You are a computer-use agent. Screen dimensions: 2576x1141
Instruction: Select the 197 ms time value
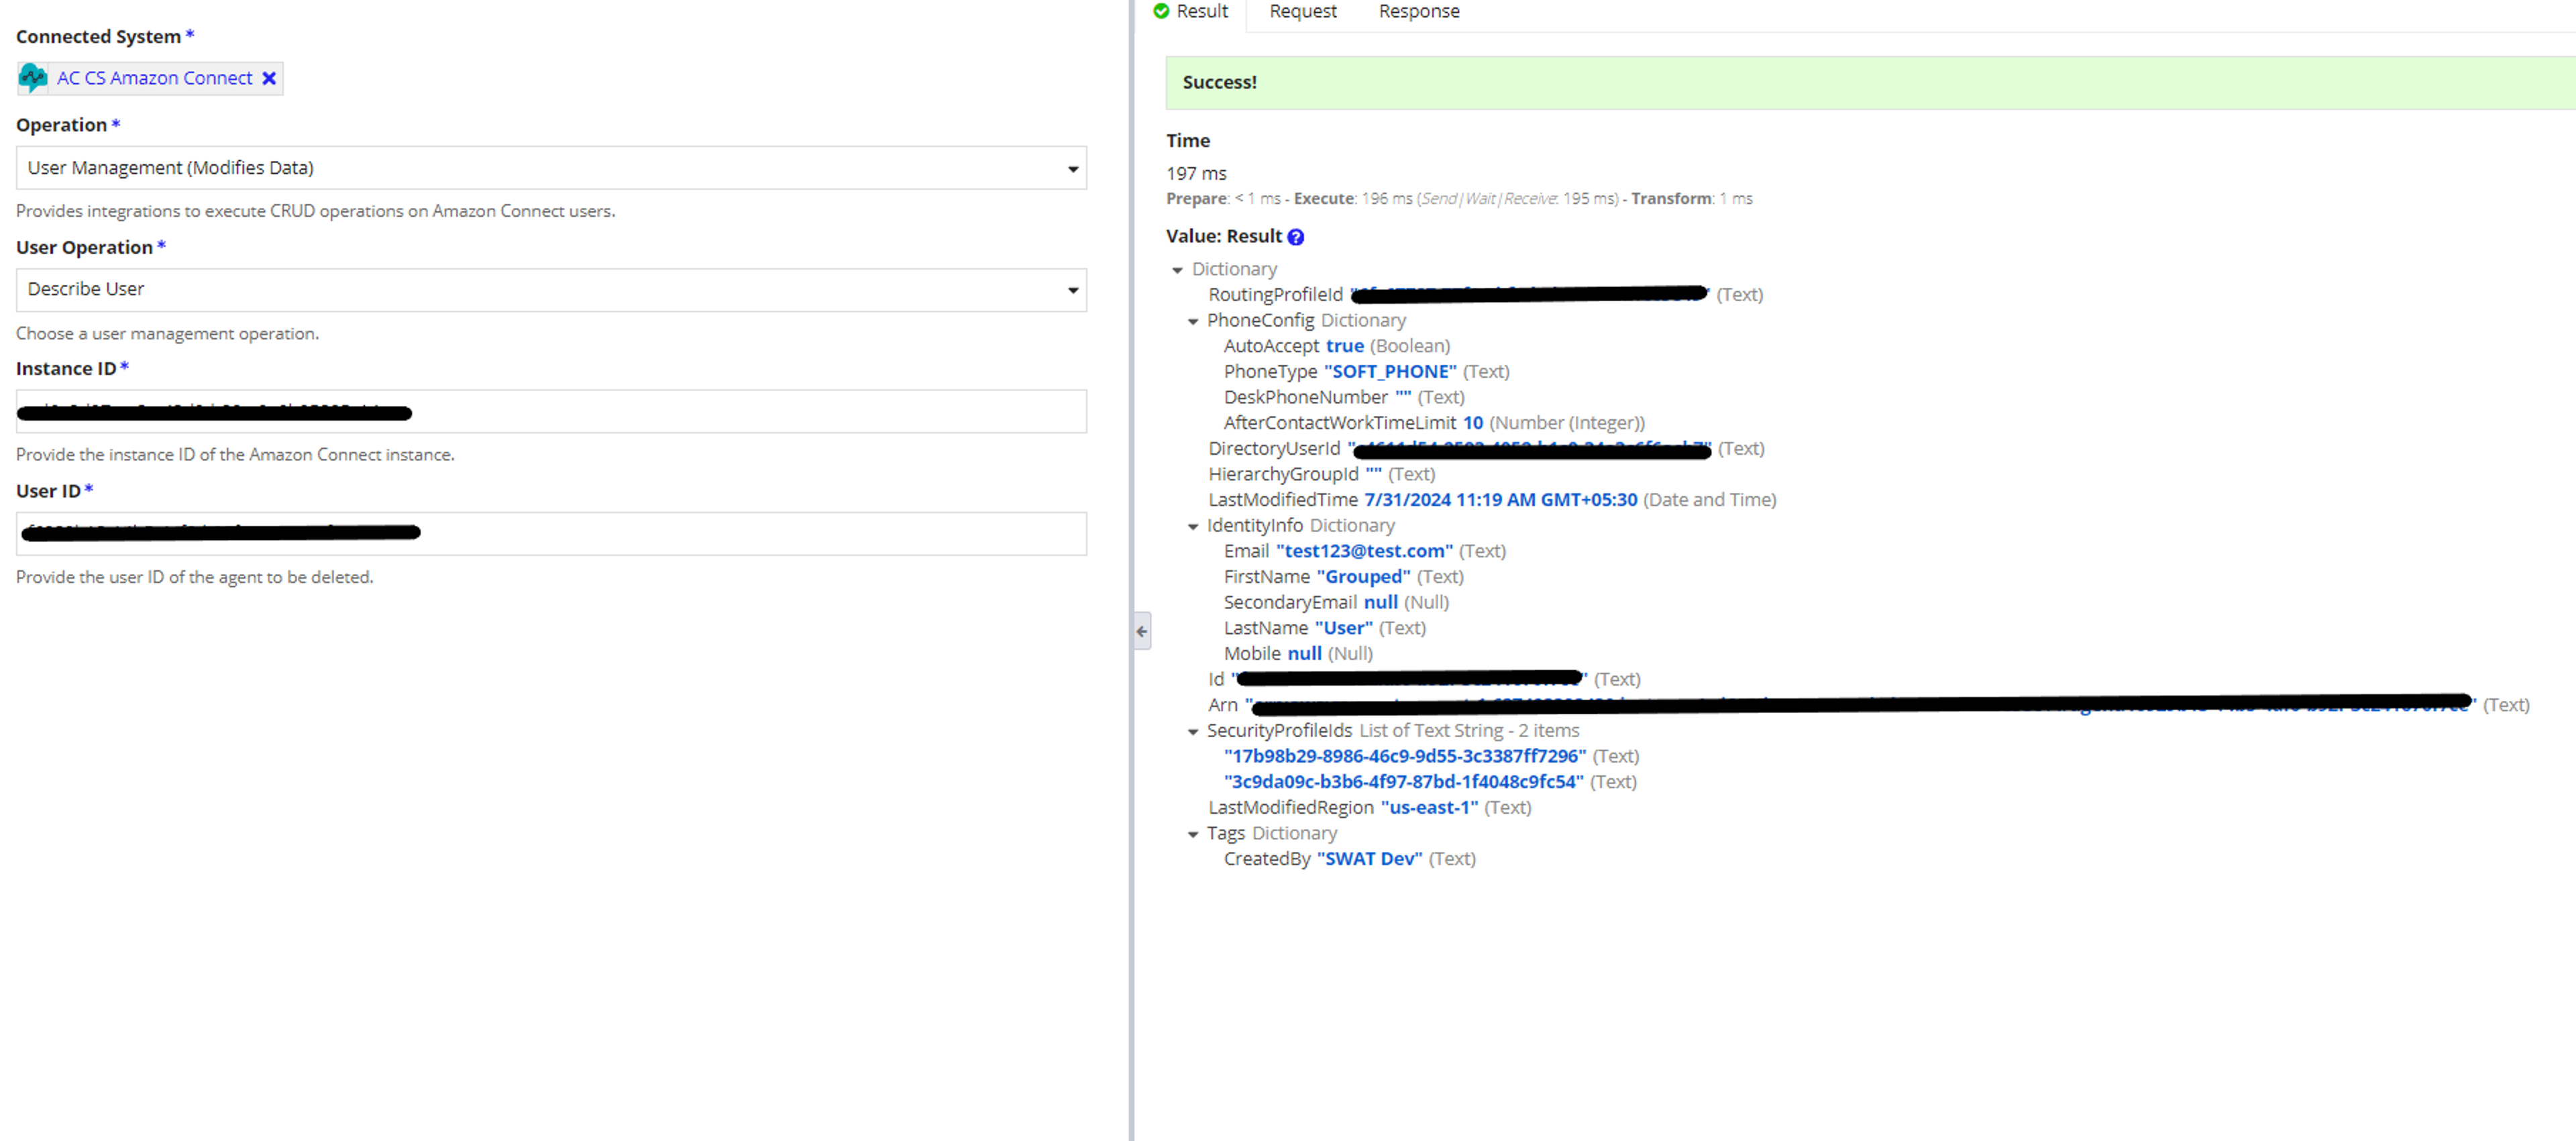[1196, 174]
